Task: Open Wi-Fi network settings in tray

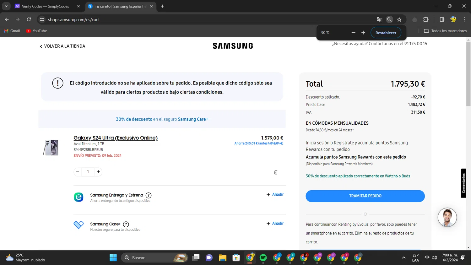Action: 427,258
